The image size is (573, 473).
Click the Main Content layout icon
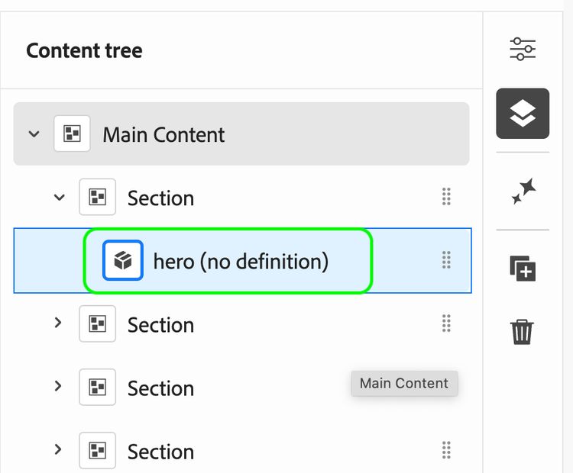point(72,134)
